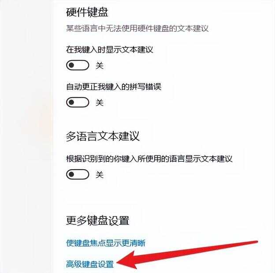The height and width of the screenshot is (273, 275).
Task: Click the 自动更正我键入的拼写错误 option label
Action: 113,87
